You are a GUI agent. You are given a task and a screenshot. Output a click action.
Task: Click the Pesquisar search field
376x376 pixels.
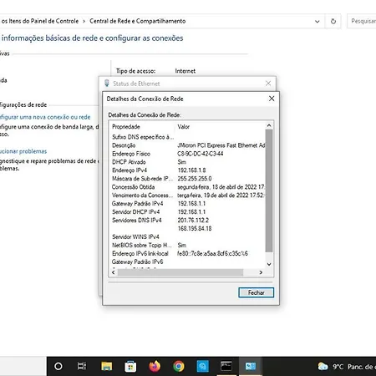[x=362, y=21]
